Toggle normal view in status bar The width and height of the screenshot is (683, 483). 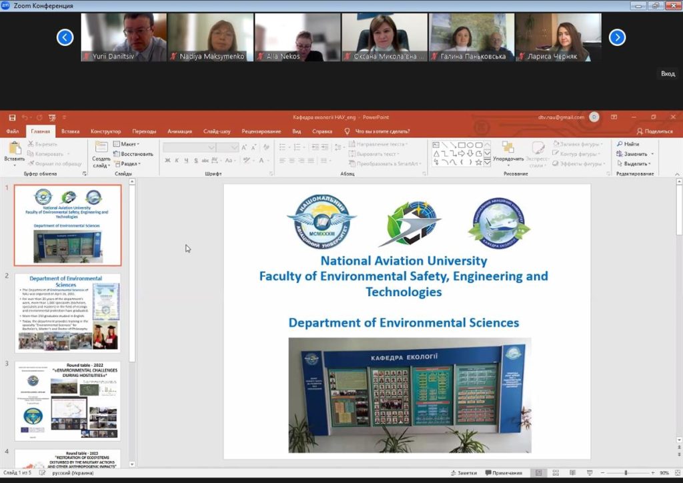coord(540,473)
